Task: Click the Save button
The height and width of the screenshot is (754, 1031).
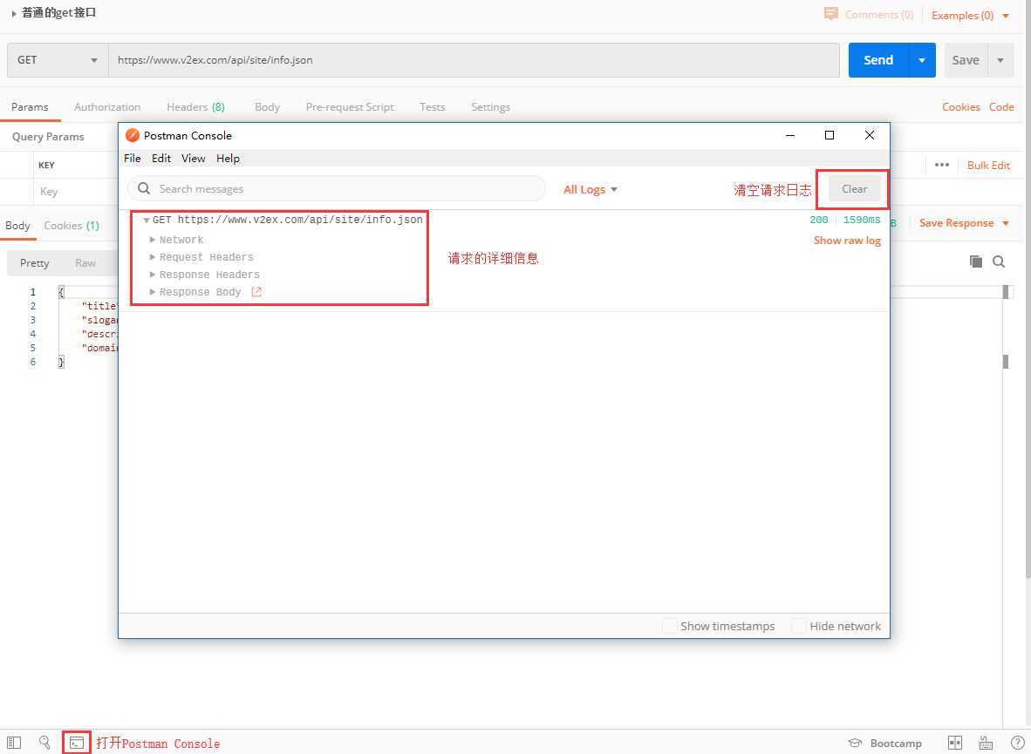Action: coord(966,60)
